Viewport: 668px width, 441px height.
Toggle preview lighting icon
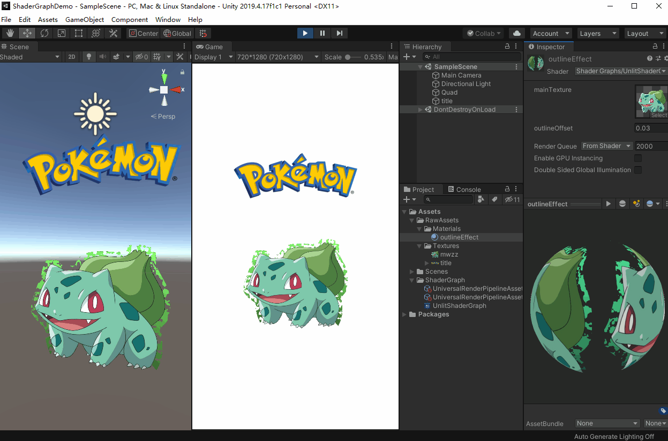[636, 204]
